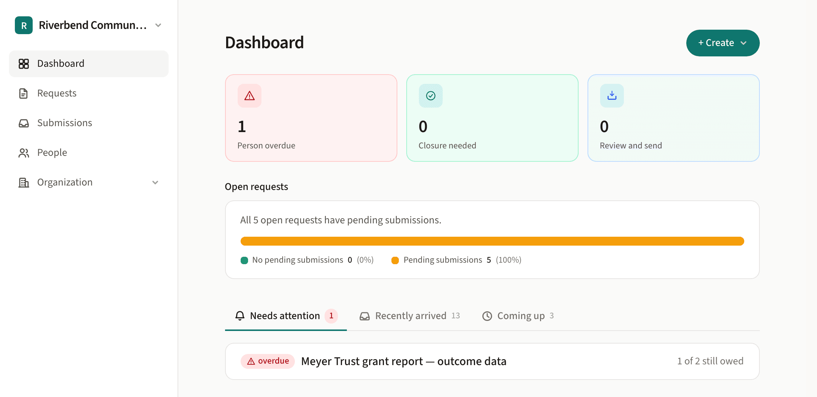Click the '1 of 2 still owed' text

coord(710,361)
